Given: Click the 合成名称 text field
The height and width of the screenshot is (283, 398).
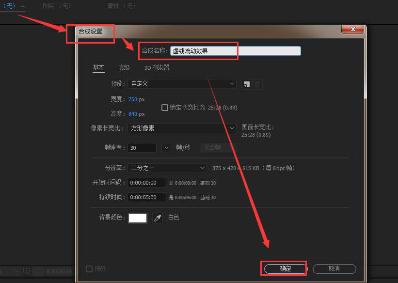Looking at the screenshot, I should [x=235, y=51].
